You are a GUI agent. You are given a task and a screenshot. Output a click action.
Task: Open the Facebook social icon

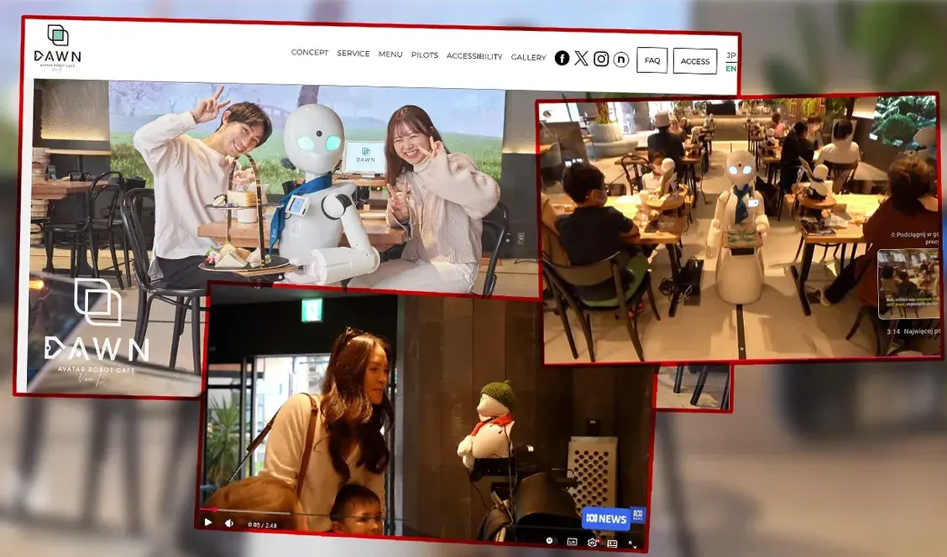click(x=562, y=58)
